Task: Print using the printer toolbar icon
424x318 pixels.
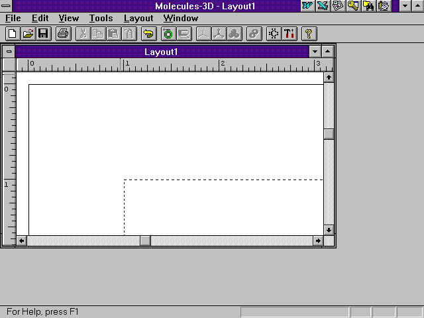Action: pos(64,34)
